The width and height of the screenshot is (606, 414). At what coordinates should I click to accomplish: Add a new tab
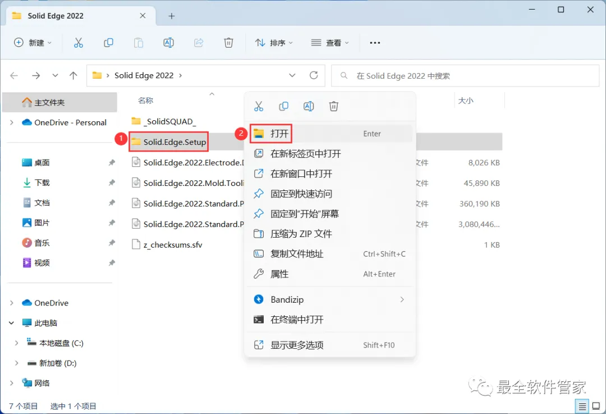(x=172, y=16)
